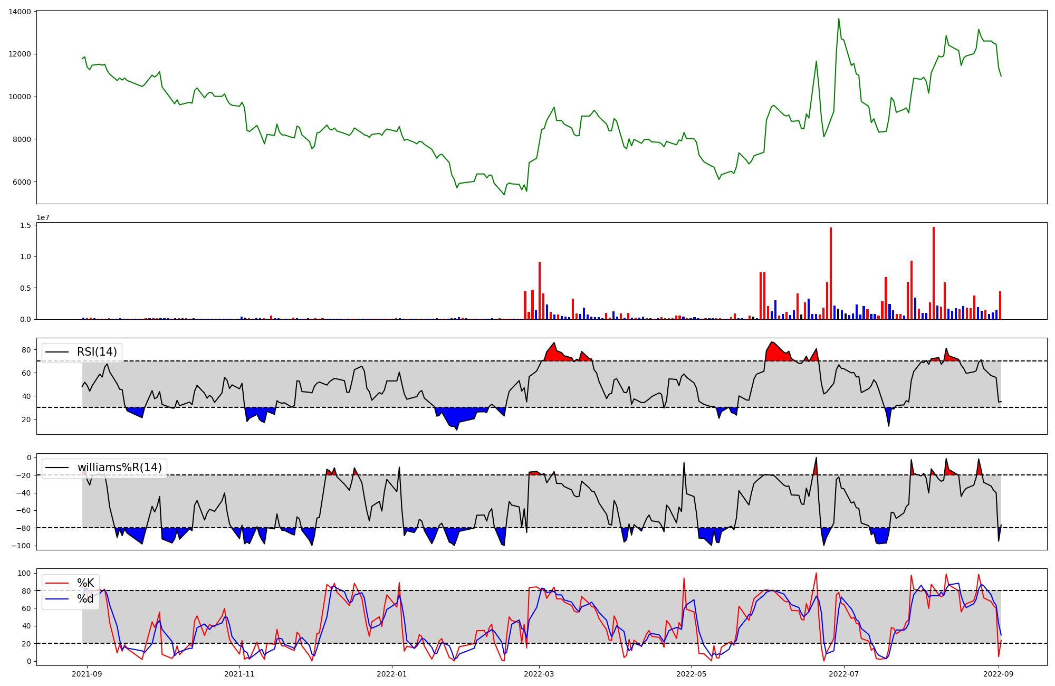Click the 2022-05 date tick label
1055x686 pixels.
tap(691, 674)
